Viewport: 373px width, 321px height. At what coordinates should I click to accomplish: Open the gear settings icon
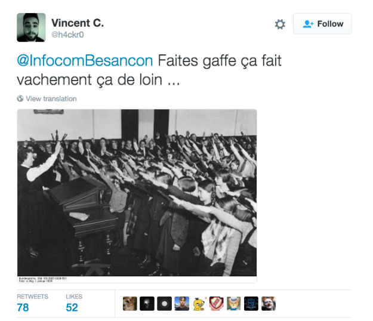tap(280, 24)
